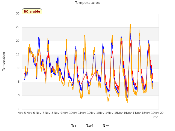Click the Nov 20 x-axis label

coord(159,113)
